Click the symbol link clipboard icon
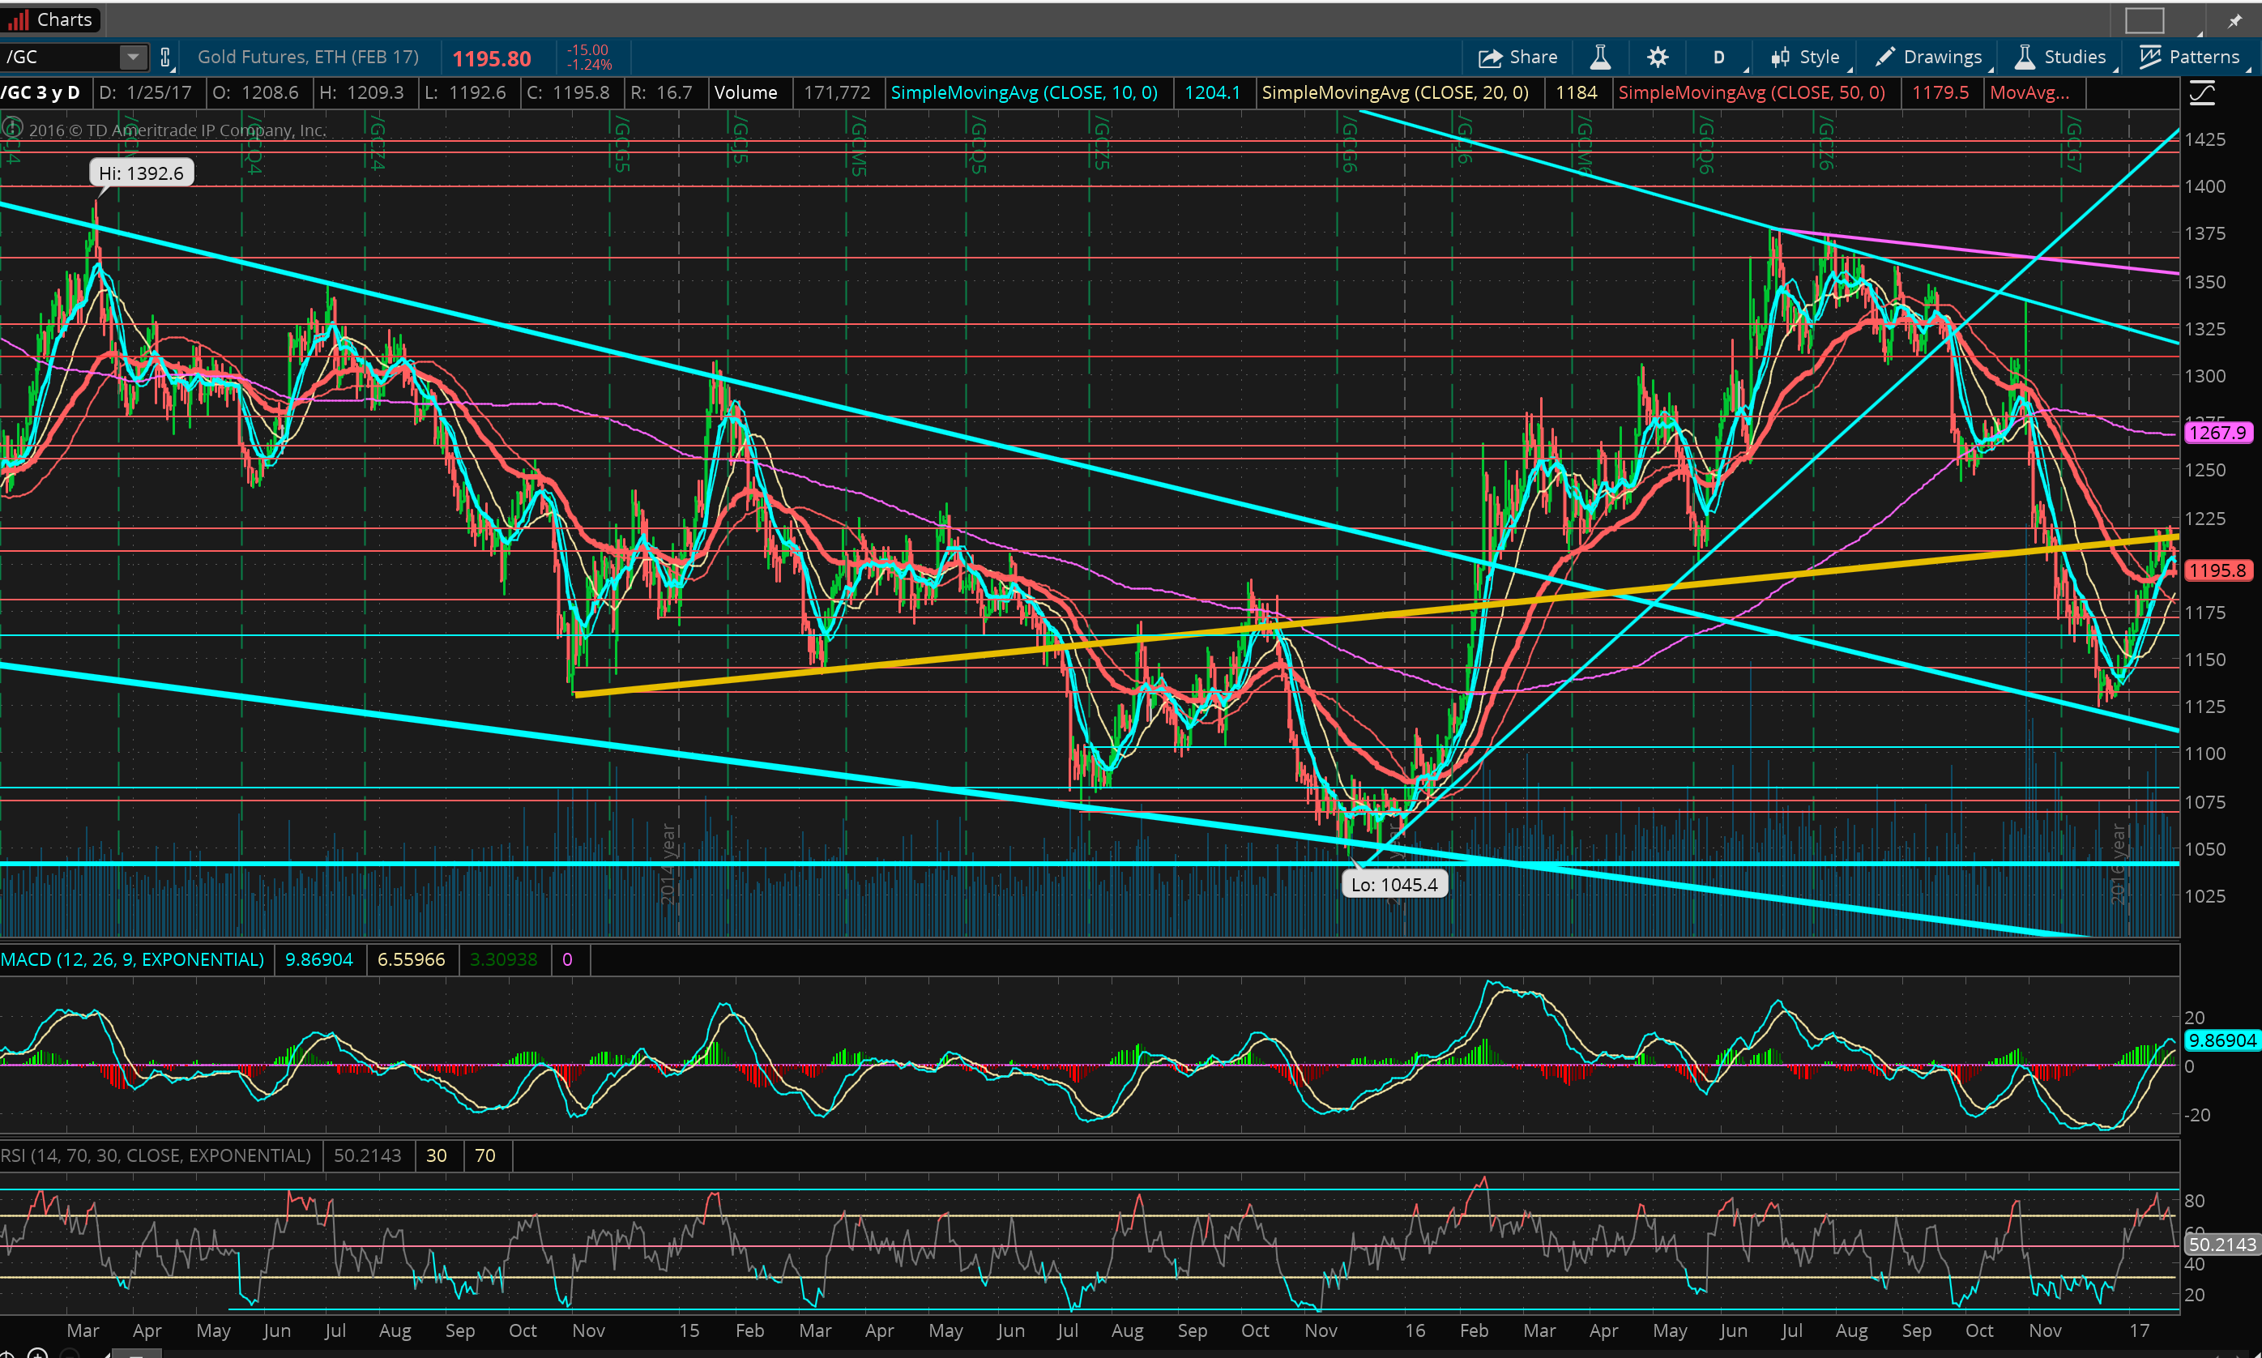Image resolution: width=2262 pixels, height=1358 pixels. point(165,57)
